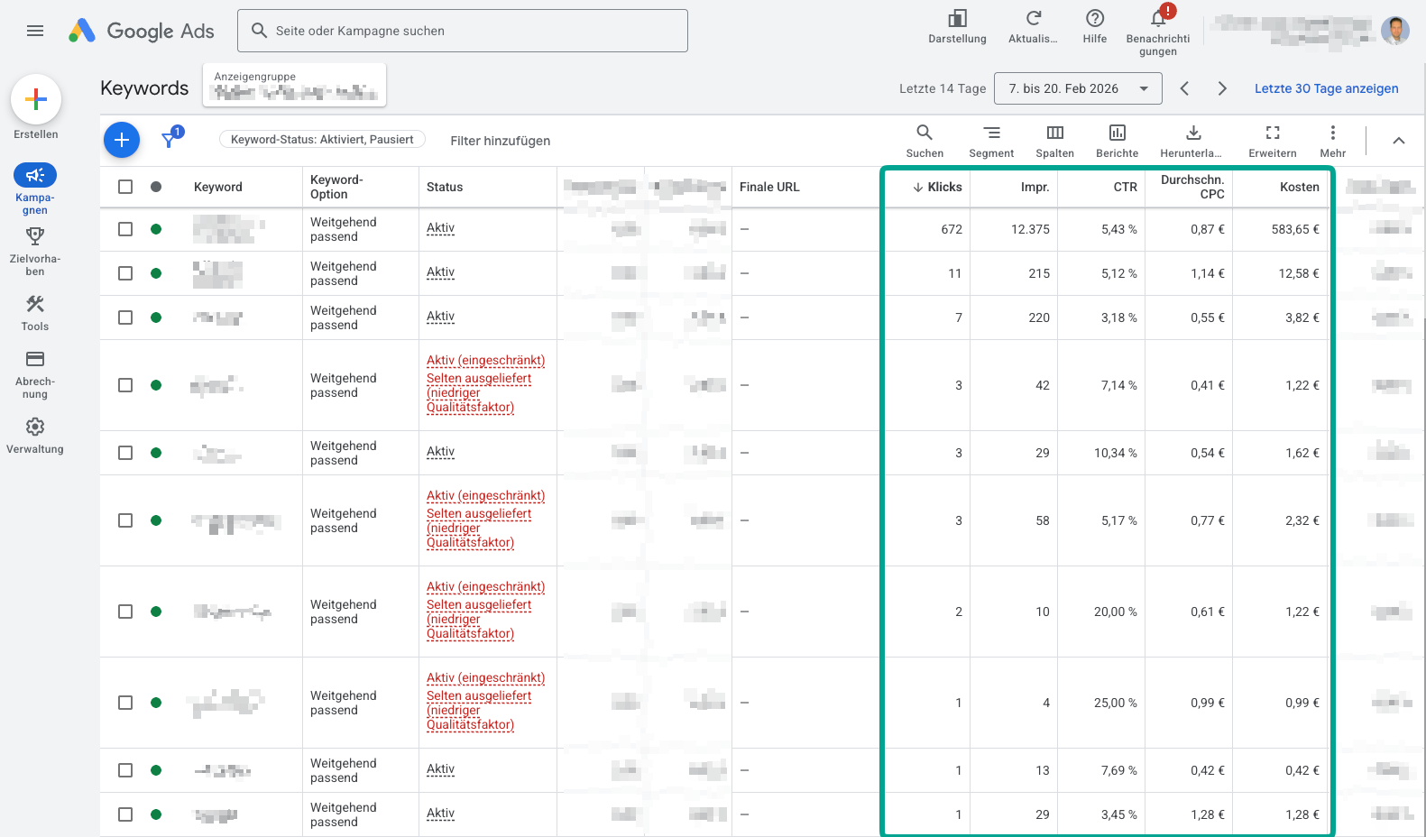Click the Erstellen plus button

[36, 99]
